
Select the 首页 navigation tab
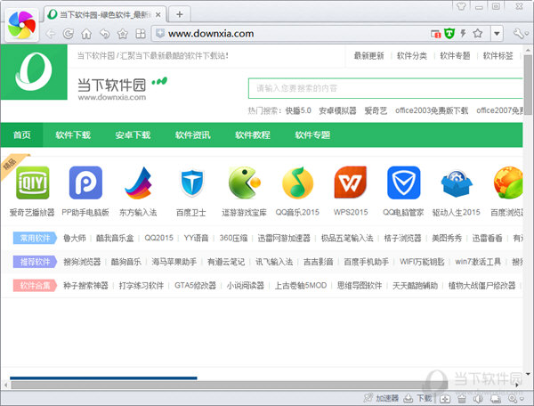click(21, 134)
